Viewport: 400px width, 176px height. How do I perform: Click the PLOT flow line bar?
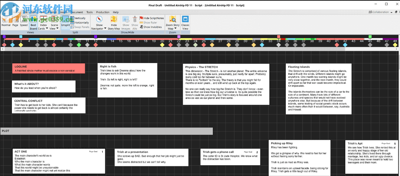pyautogui.click(x=106, y=131)
